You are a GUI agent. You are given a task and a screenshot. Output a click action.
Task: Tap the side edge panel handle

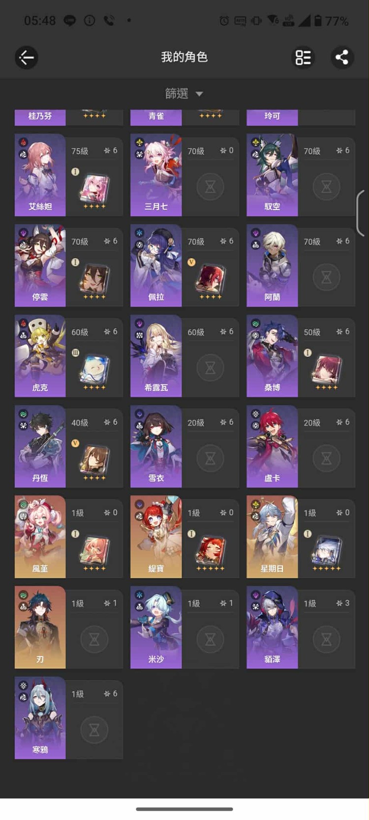[360, 214]
